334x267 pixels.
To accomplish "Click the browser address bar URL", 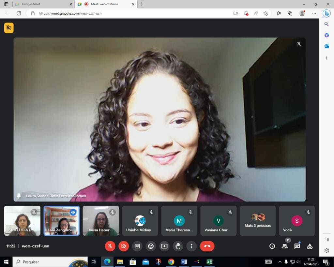I will [x=70, y=13].
